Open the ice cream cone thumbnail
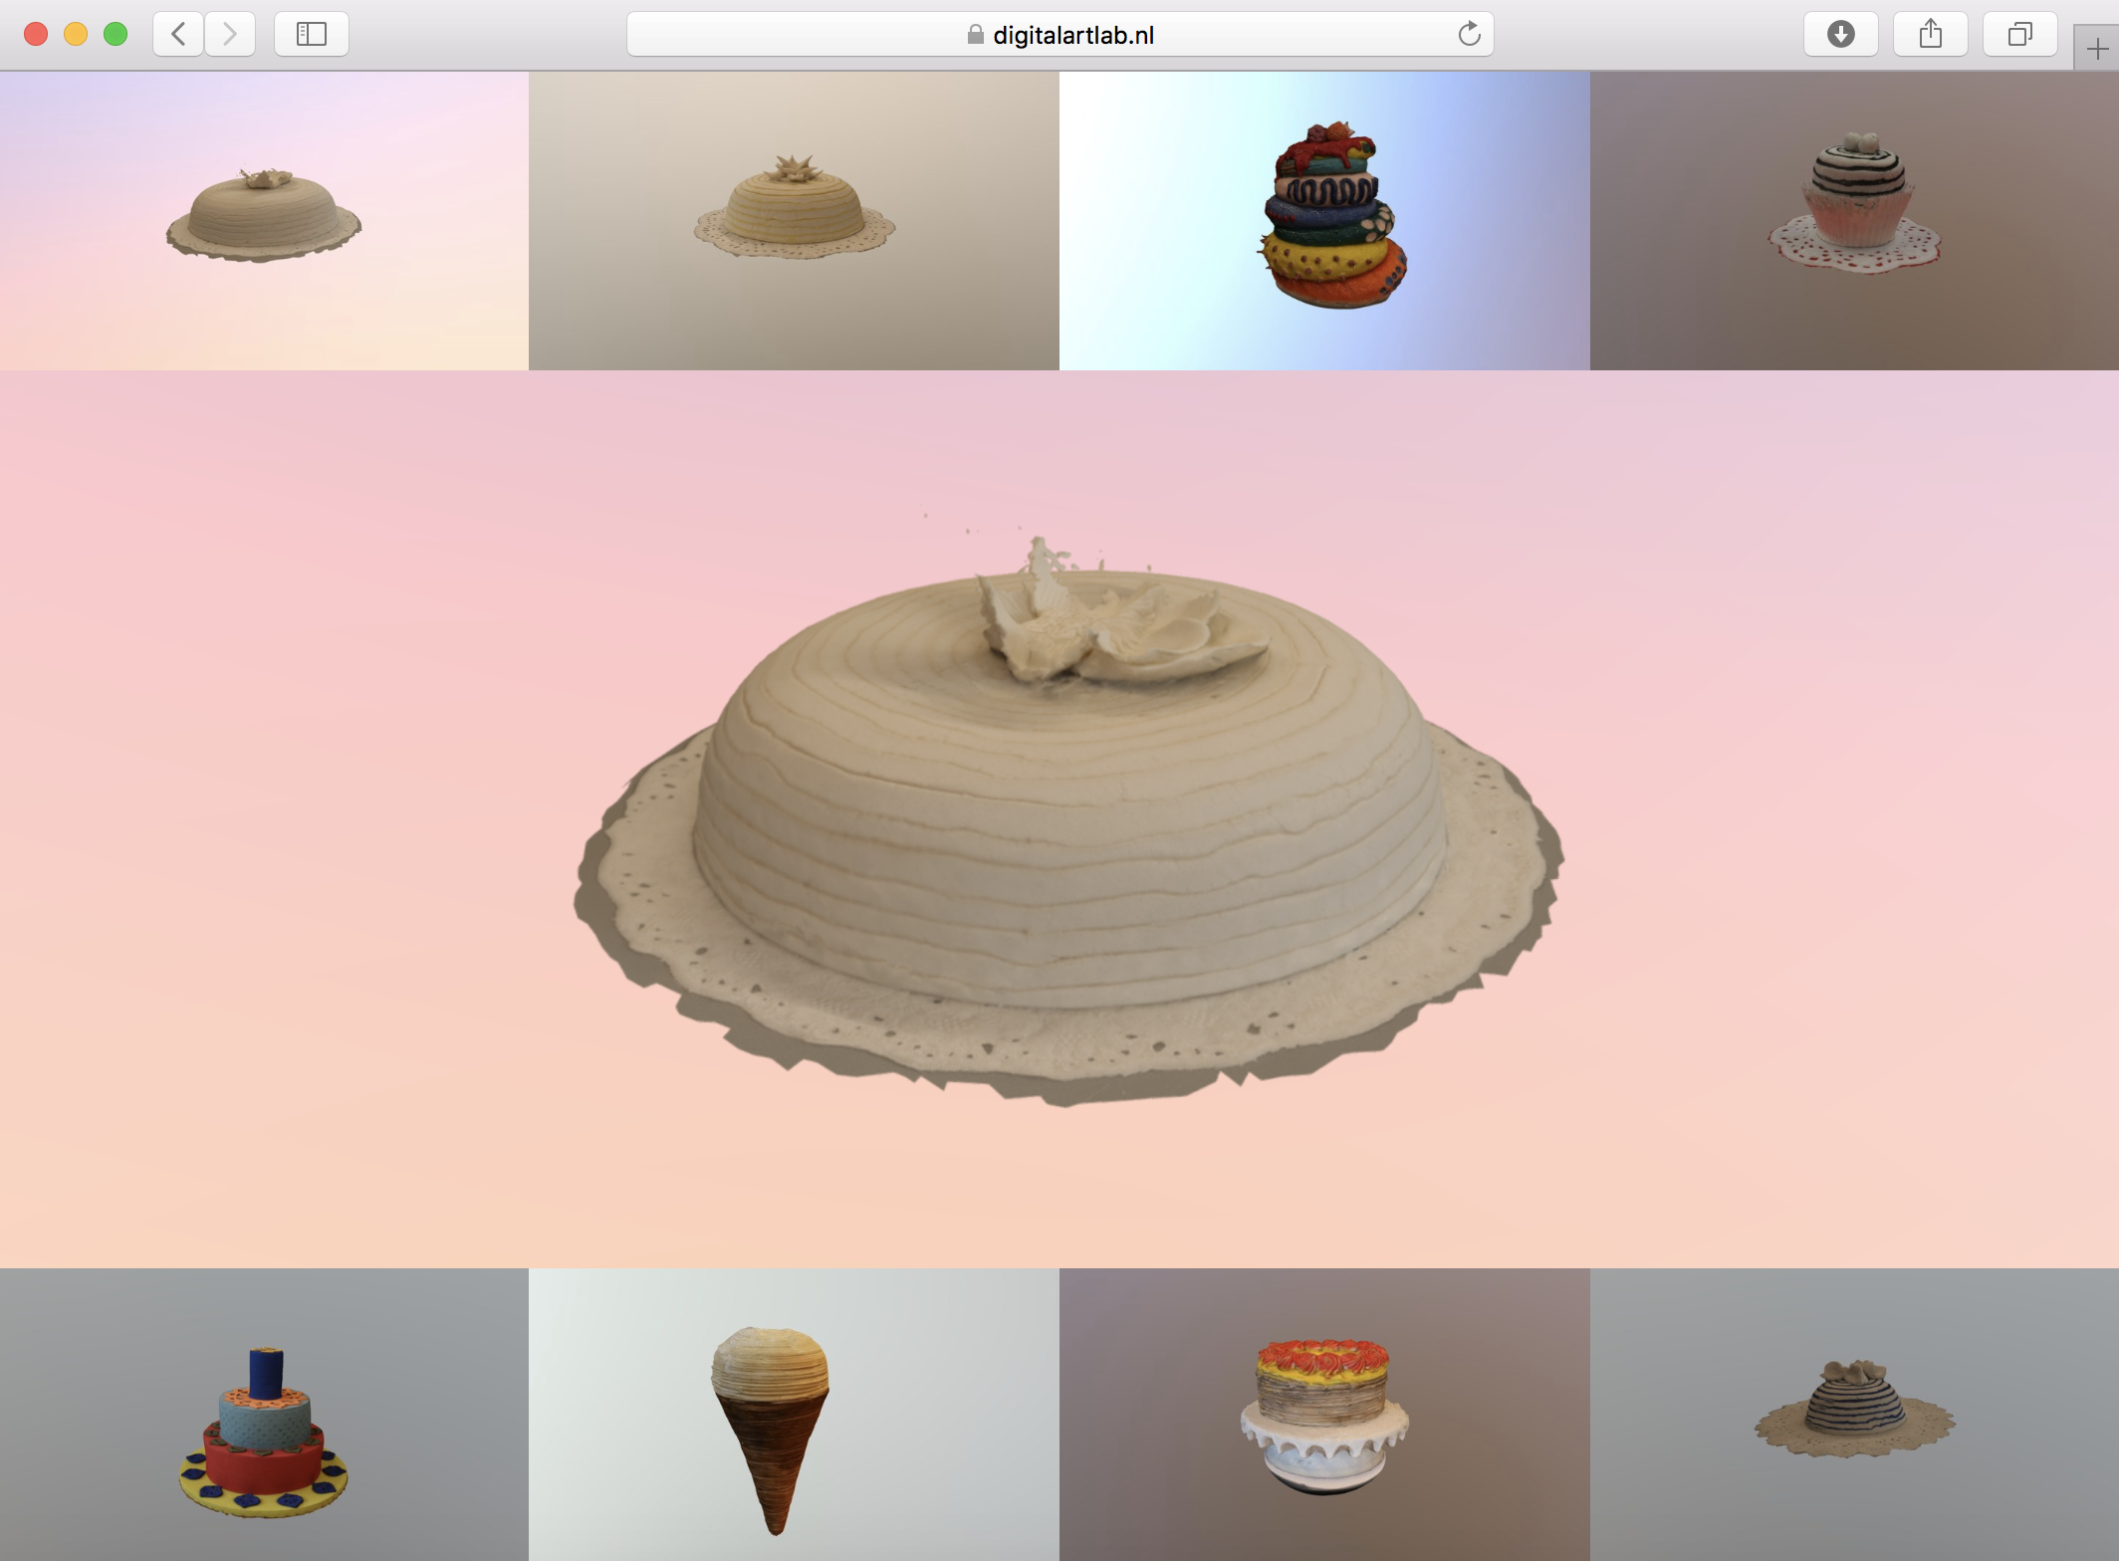The image size is (2119, 1561). (x=794, y=1415)
